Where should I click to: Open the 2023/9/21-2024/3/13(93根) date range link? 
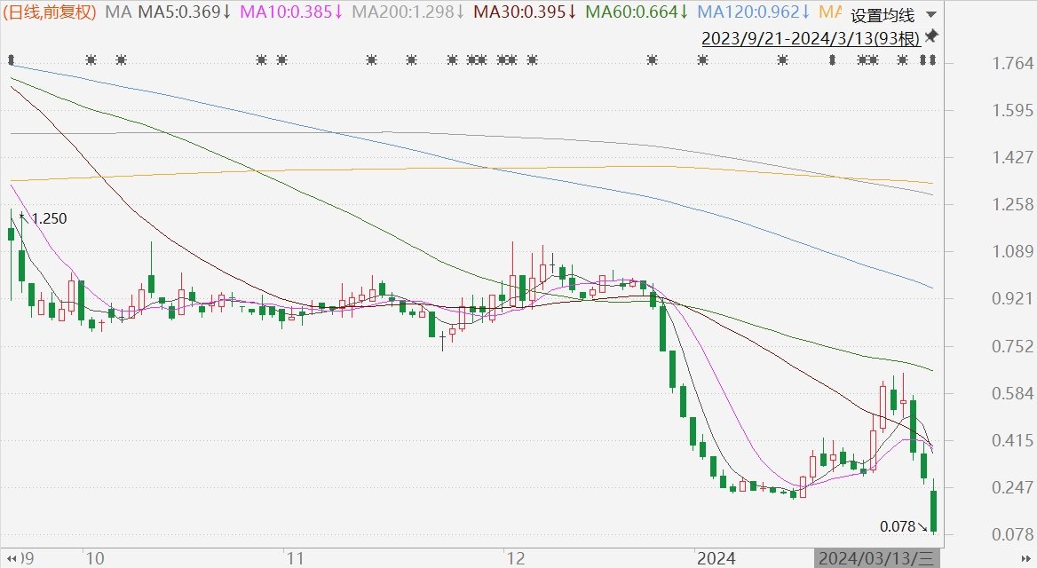(811, 38)
